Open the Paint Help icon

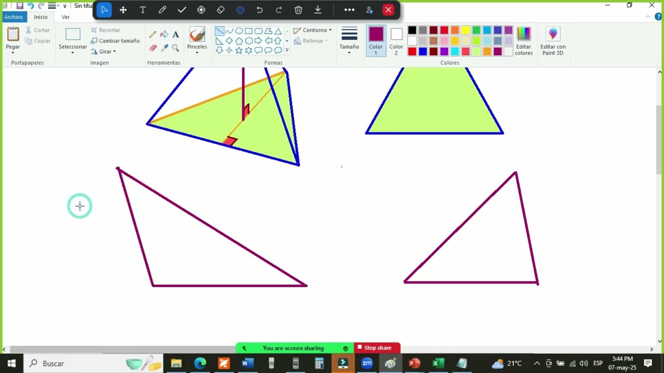pyautogui.click(x=657, y=17)
